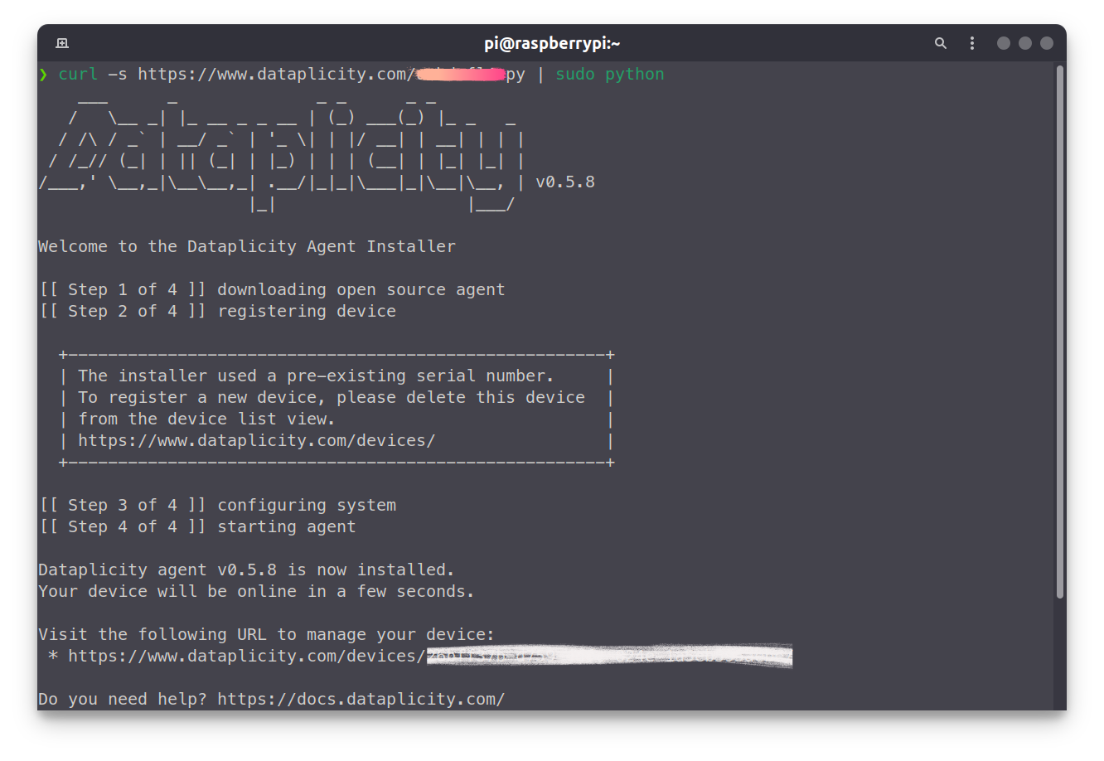
Task: Click the 'Step 1 of 4' line
Action: (x=272, y=289)
